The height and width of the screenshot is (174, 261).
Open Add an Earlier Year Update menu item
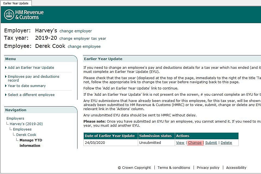coord(31,67)
